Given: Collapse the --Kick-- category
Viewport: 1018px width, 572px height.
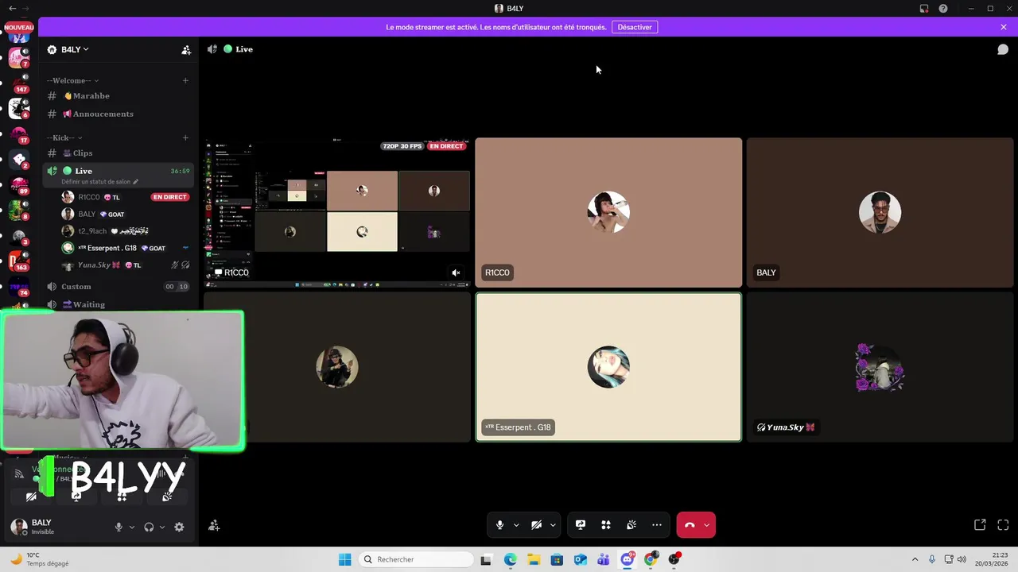Looking at the screenshot, I should pos(64,137).
